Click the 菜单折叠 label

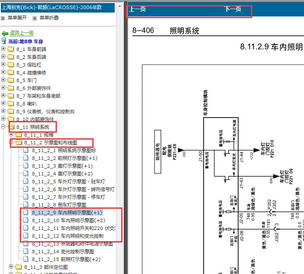click(49, 18)
